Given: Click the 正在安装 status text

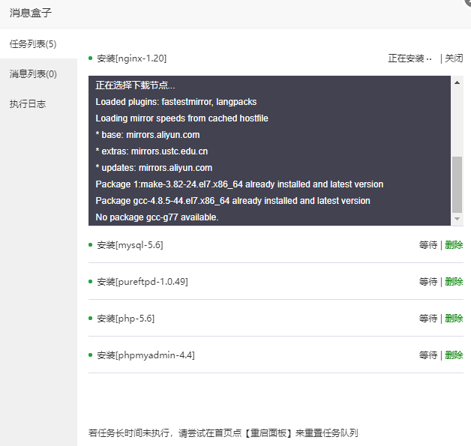Looking at the screenshot, I should coord(409,58).
